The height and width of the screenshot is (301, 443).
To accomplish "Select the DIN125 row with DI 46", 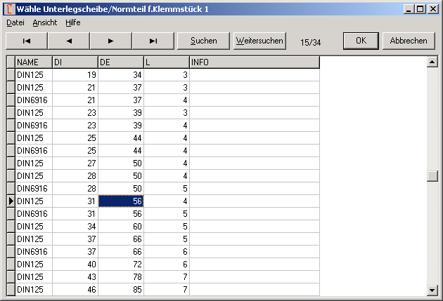I will (33, 289).
